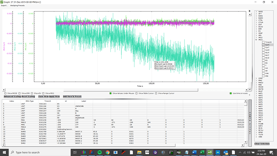Open Microsoft Word from the taskbar
Viewport: 277px width, 156px height.
pyautogui.click(x=194, y=152)
